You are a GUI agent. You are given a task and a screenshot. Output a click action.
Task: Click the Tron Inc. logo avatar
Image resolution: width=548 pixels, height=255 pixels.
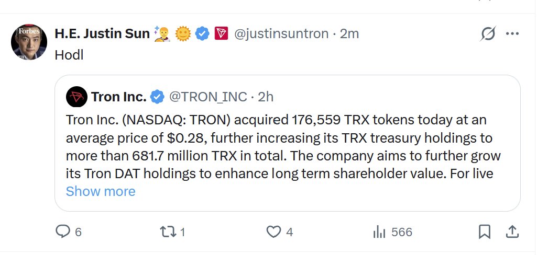76,97
